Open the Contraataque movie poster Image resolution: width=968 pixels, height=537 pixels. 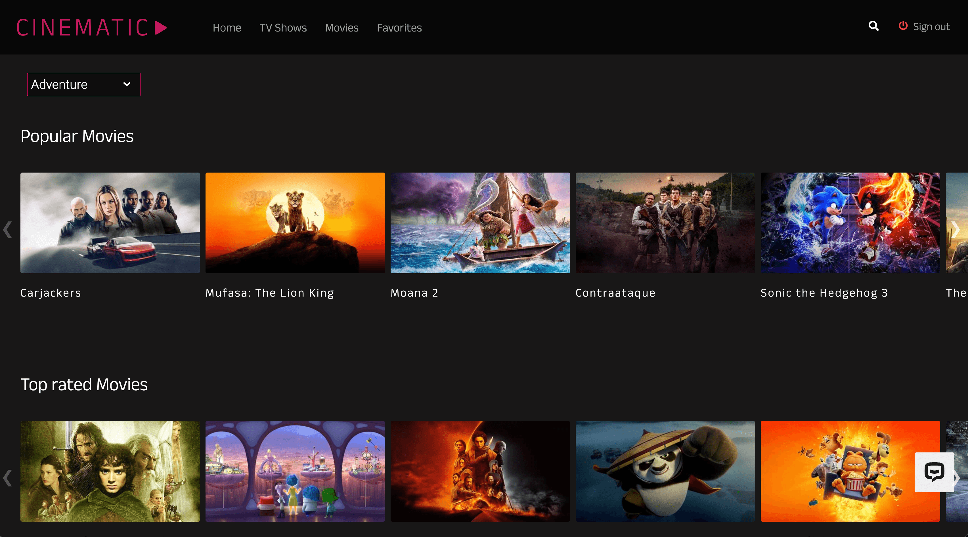tap(665, 223)
